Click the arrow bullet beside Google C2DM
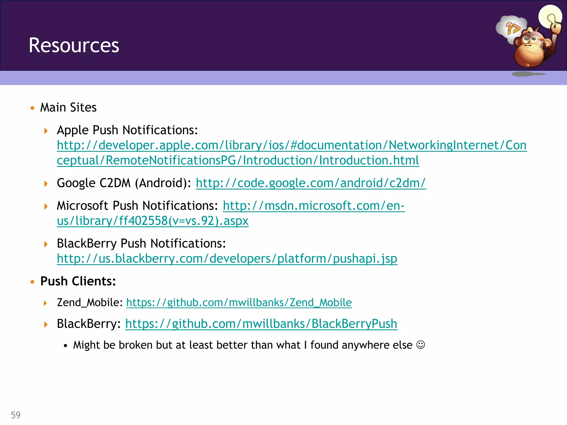Viewport: 567px width, 425px height. click(x=46, y=183)
